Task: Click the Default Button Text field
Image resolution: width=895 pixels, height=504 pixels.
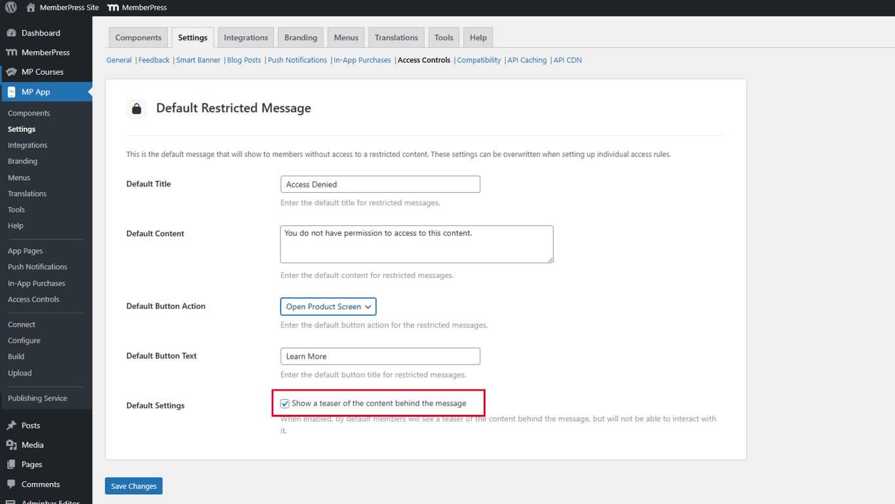Action: pos(380,357)
